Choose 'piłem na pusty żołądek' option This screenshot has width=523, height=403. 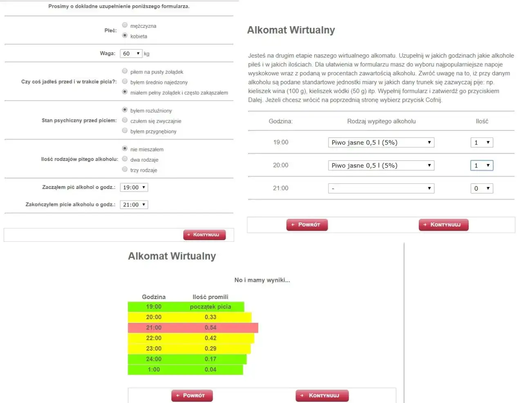(x=125, y=71)
